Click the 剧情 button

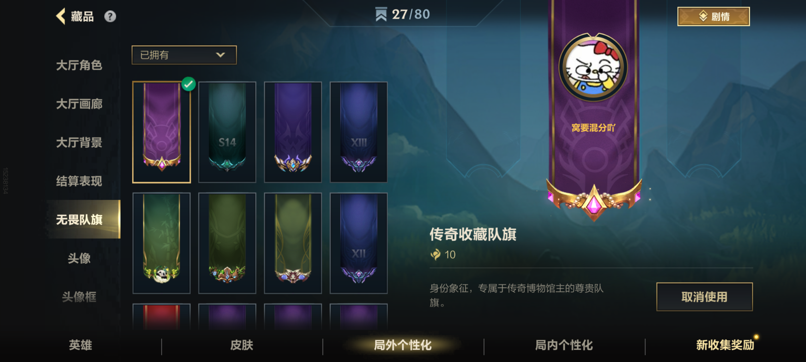(x=714, y=16)
